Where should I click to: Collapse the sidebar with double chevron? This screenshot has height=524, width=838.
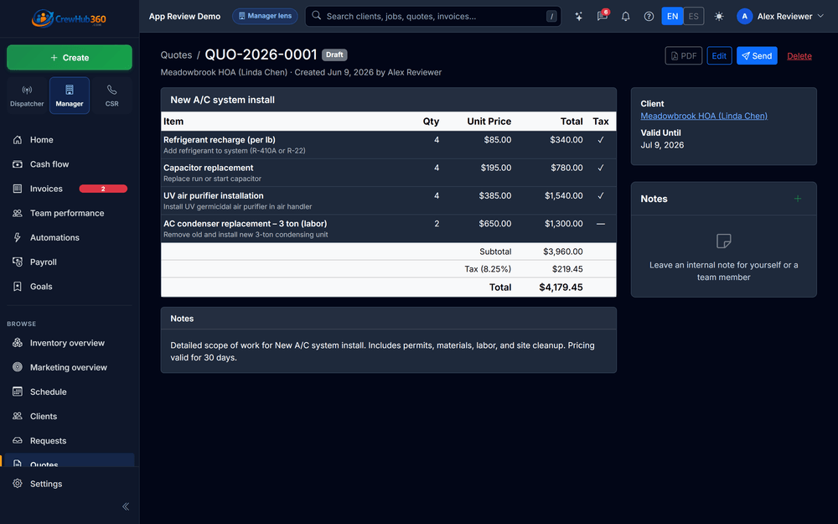click(126, 506)
